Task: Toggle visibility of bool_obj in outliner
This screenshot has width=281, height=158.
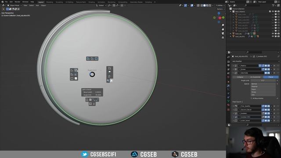Action: (273, 34)
